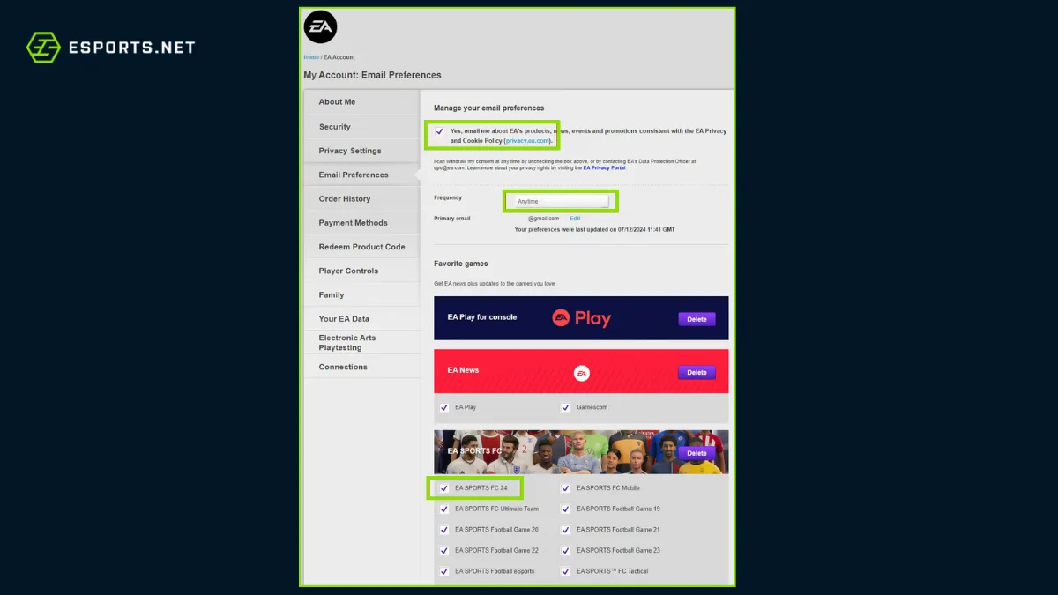Click the Home breadcrumb link

click(x=311, y=57)
